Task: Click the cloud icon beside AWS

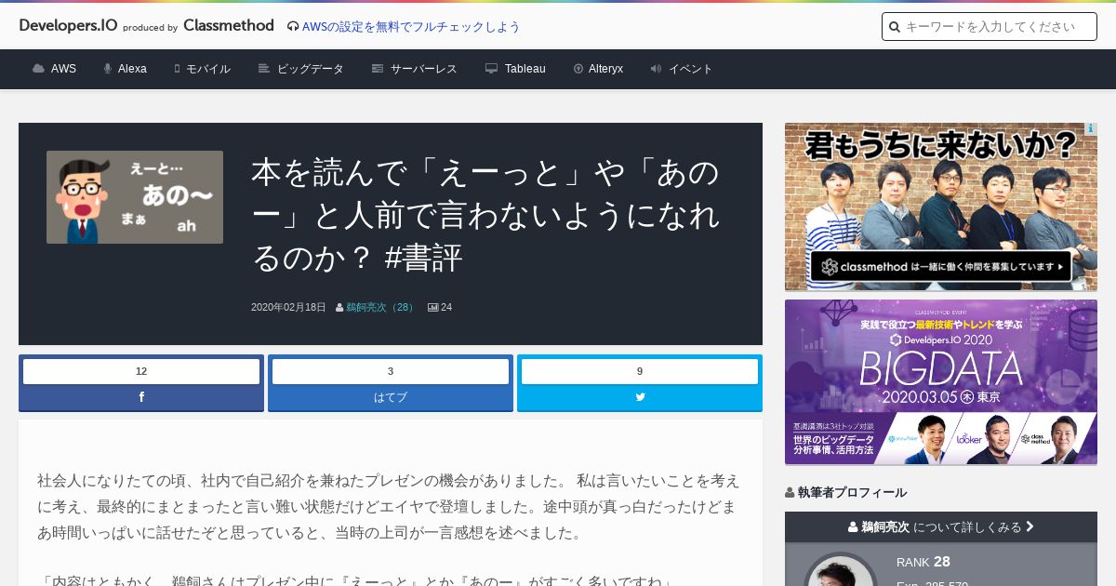Action: pos(38,69)
